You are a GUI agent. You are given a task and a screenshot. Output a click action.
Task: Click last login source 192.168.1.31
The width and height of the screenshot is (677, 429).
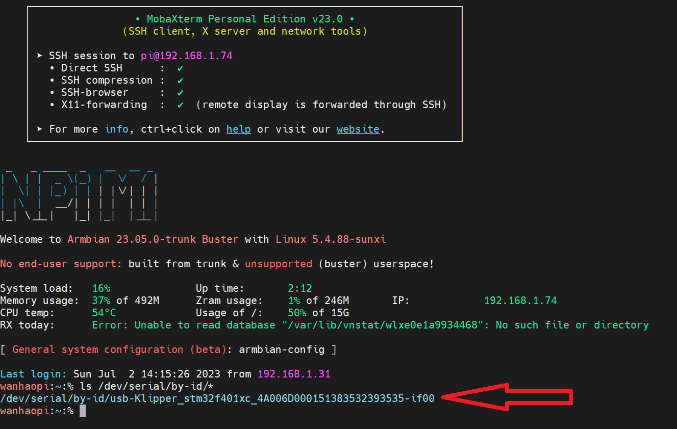pyautogui.click(x=294, y=374)
